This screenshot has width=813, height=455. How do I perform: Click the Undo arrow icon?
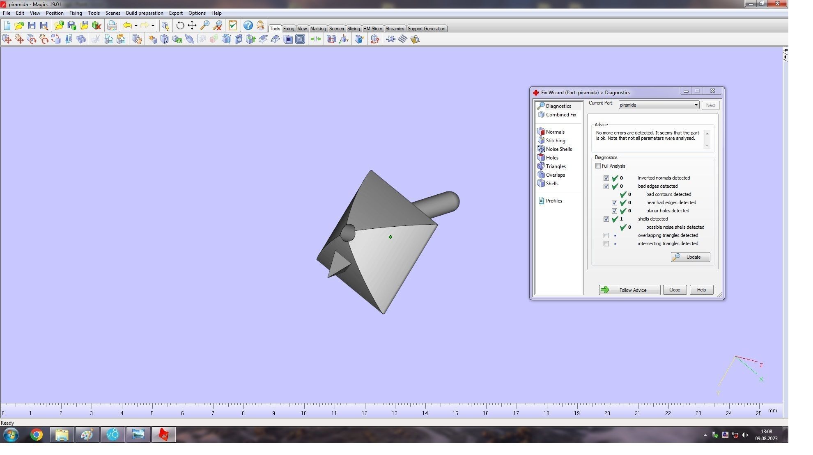pos(127,25)
